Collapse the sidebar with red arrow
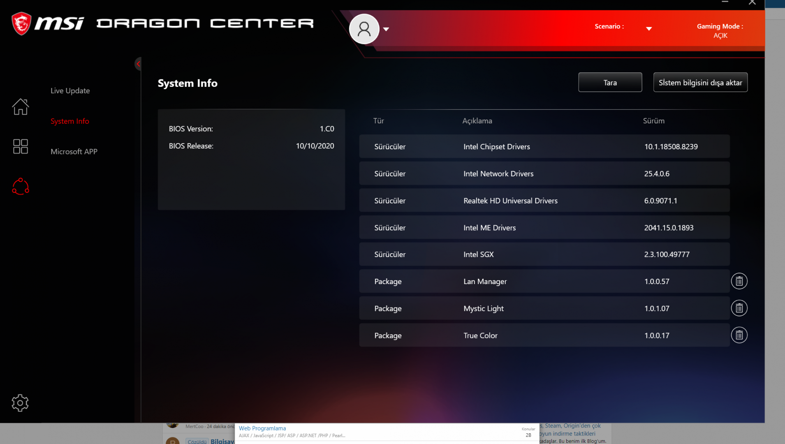 138,64
